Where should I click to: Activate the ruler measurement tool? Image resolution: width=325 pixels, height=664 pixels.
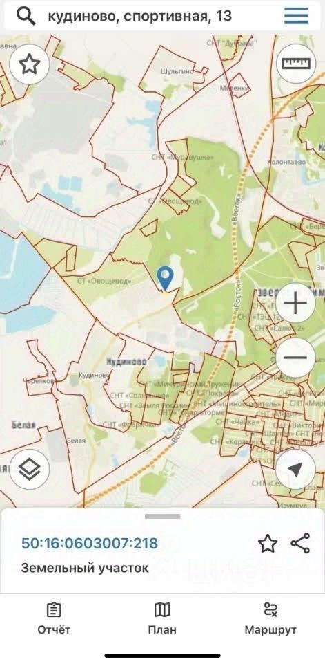296,64
